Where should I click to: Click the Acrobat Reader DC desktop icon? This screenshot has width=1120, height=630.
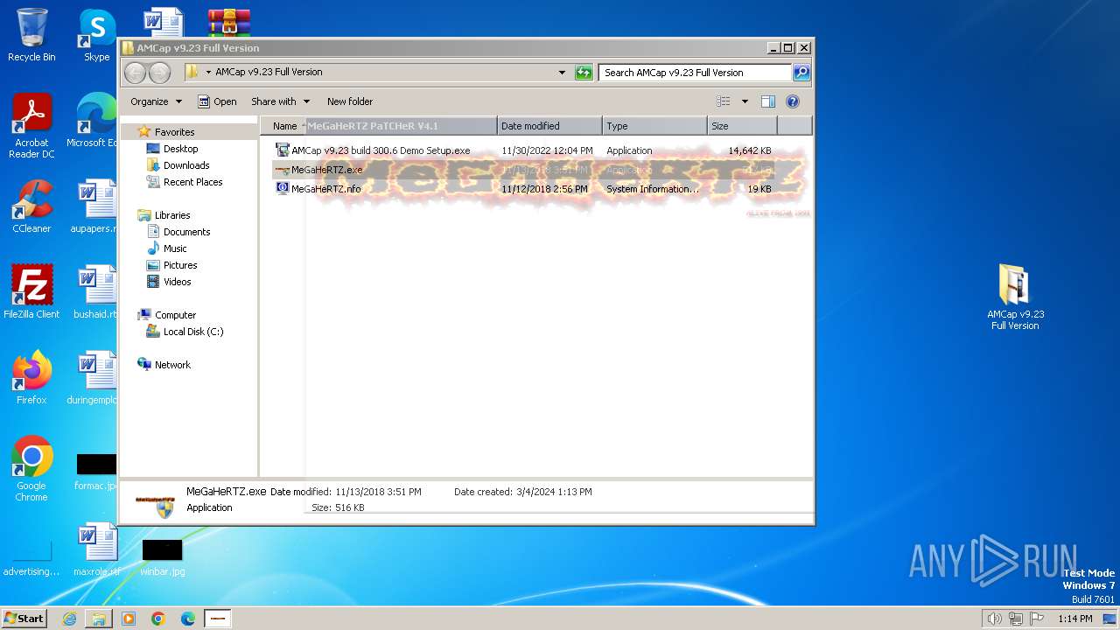(31, 126)
